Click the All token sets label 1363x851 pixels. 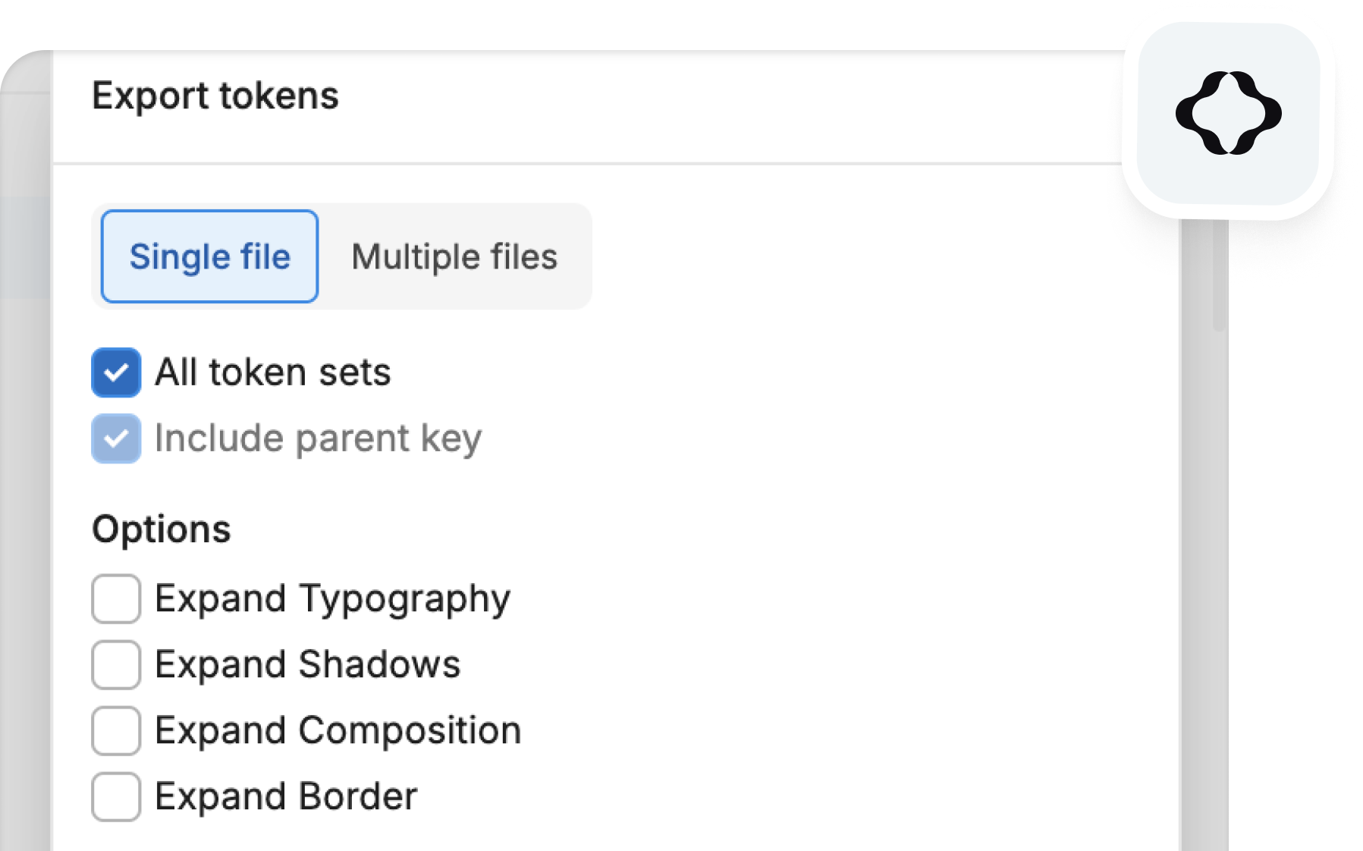[273, 372]
